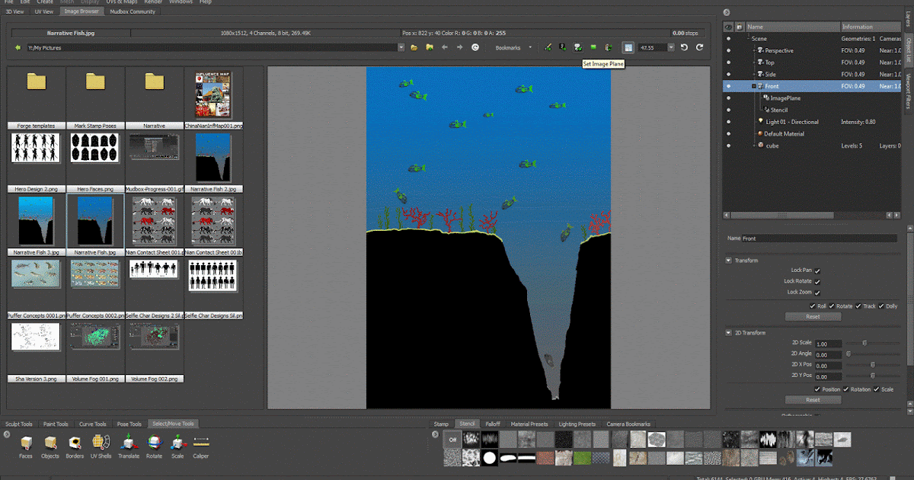Select the Faces selection tool

point(25,443)
